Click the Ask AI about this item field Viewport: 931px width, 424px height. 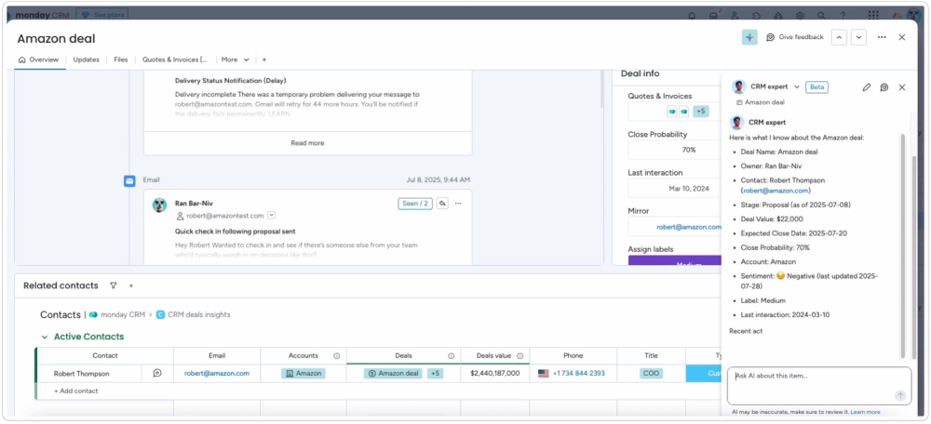tap(810, 376)
